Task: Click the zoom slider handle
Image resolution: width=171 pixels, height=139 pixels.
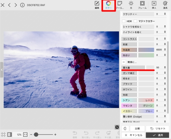Action: tap(36, 135)
